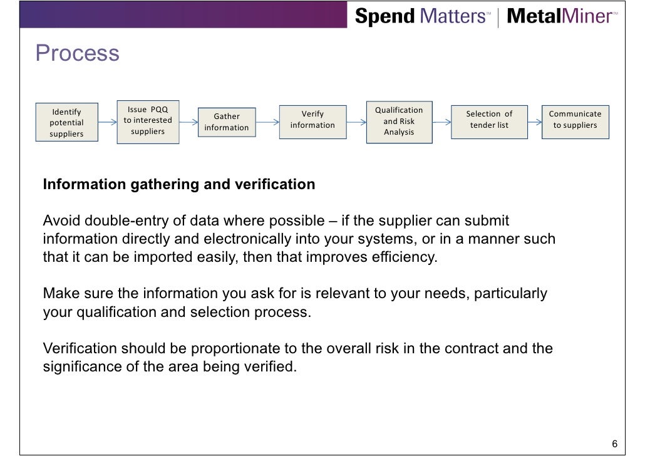Click the Verify information step box
645x456 pixels.
tap(312, 122)
